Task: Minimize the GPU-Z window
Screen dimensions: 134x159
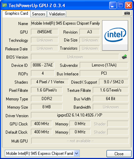Action: (x=113, y=5)
